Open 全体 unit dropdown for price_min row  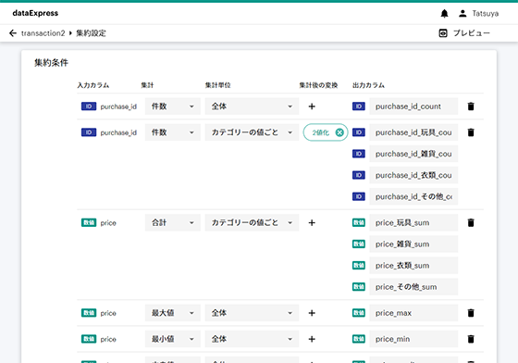point(252,339)
